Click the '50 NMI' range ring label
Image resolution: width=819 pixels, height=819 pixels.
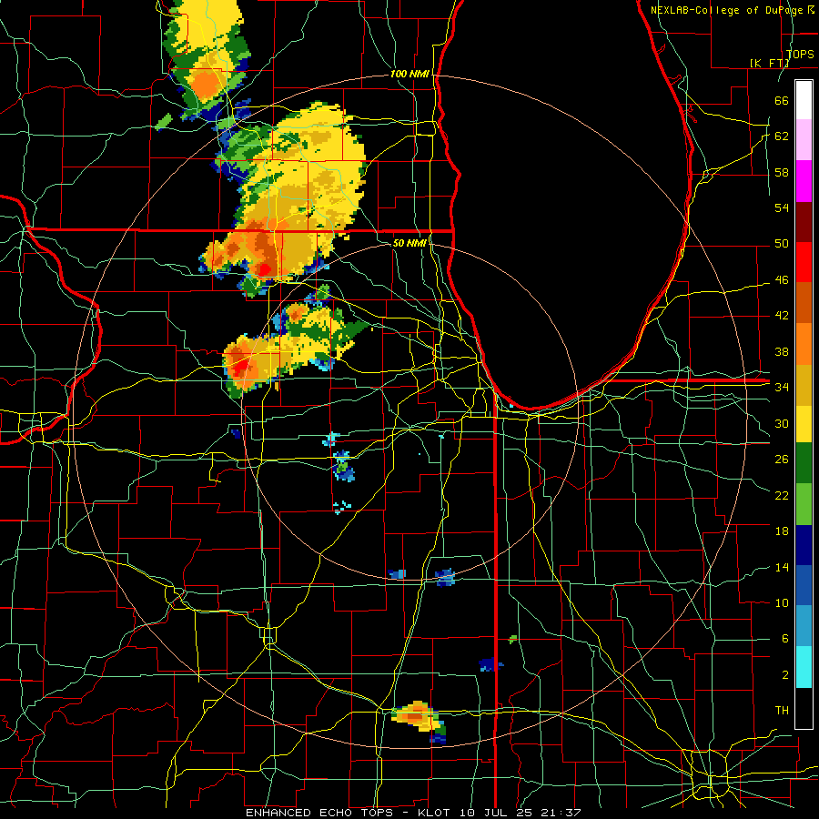(x=409, y=243)
